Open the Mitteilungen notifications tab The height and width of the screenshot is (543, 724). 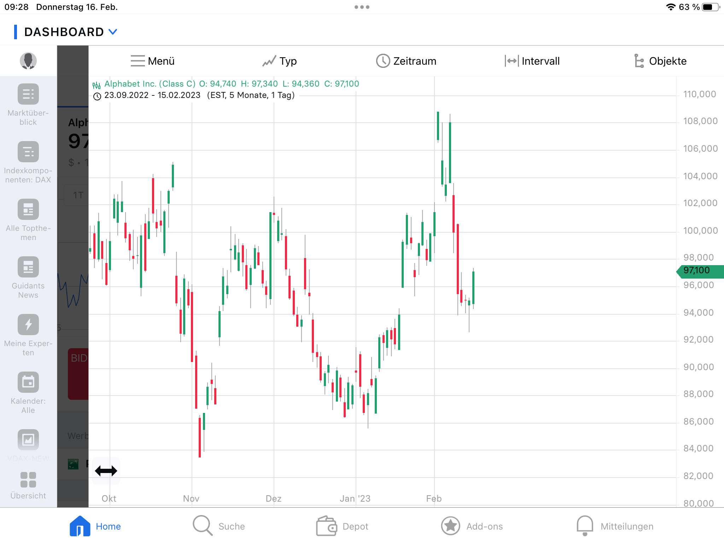[x=615, y=526]
